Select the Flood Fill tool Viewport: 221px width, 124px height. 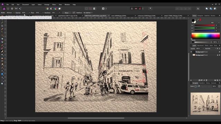(x=2, y=39)
